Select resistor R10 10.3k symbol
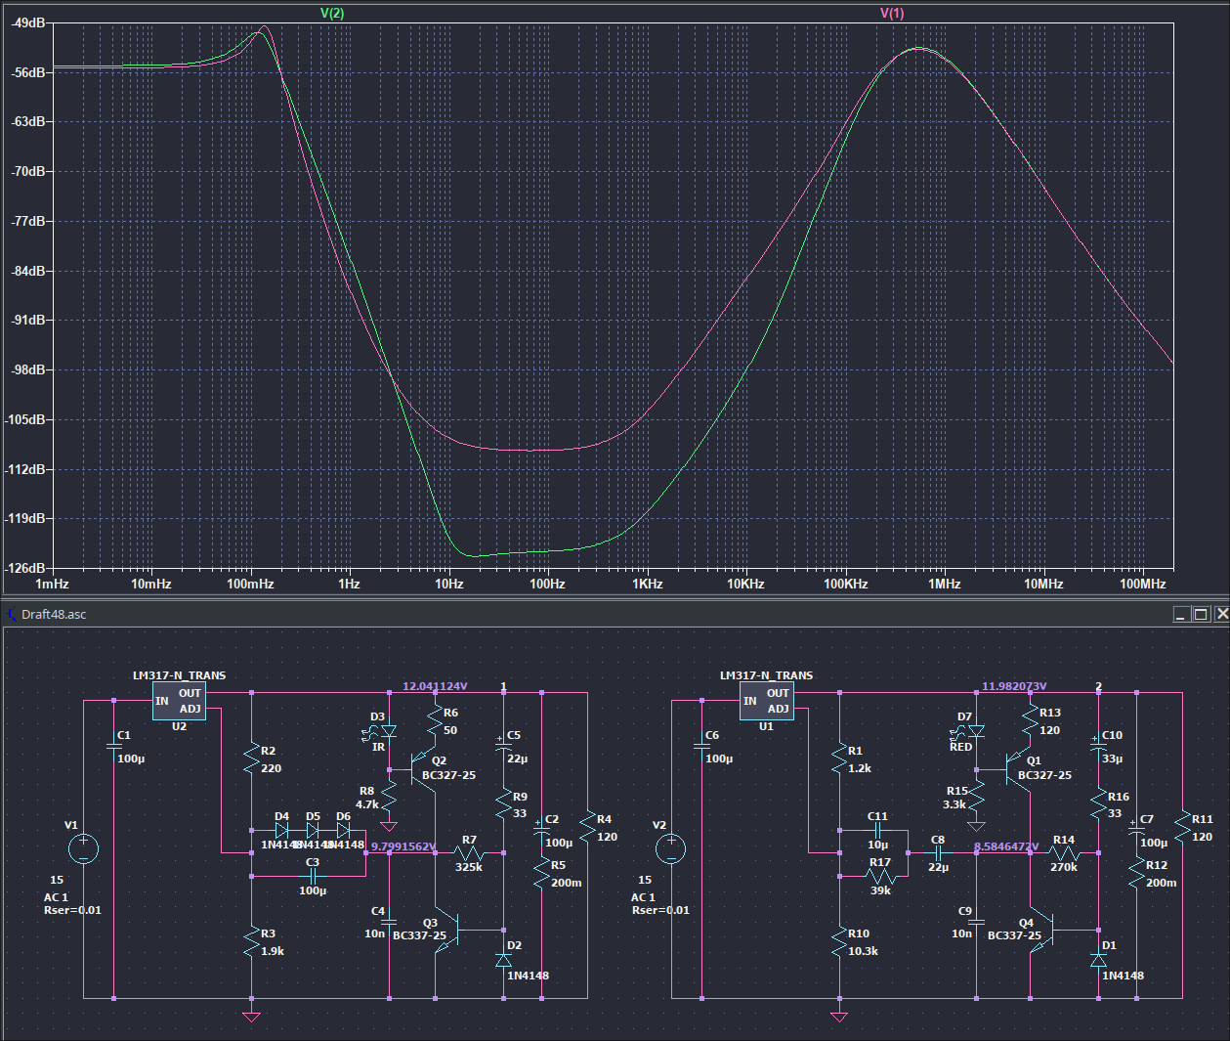The image size is (1230, 1041). click(x=838, y=942)
